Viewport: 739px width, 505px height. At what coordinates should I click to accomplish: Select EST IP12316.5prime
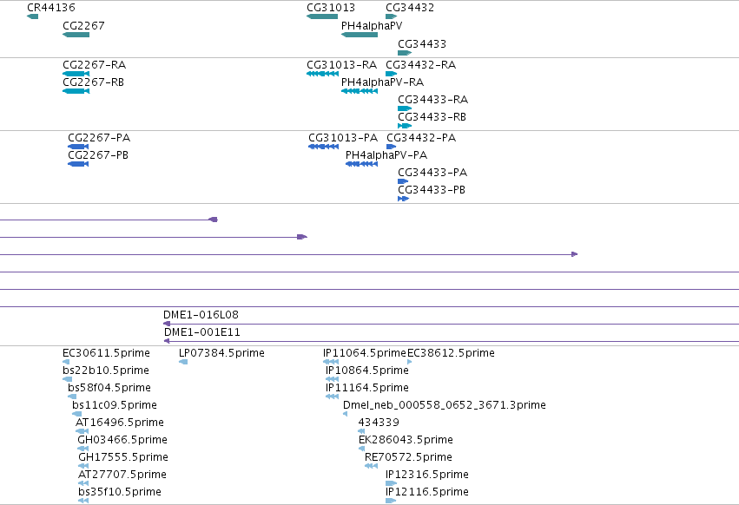391,483
